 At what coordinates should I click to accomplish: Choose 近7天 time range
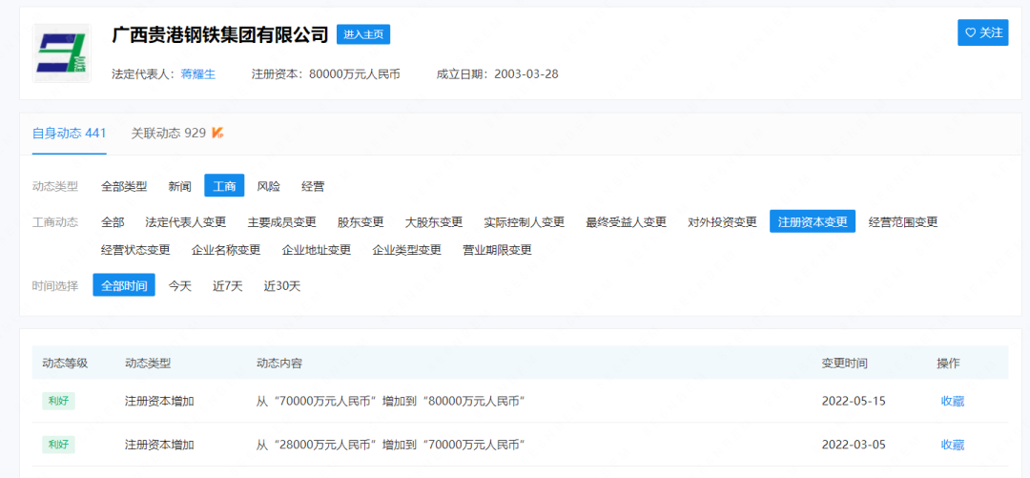(x=228, y=285)
